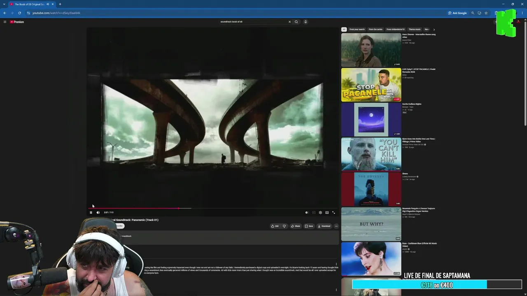Open the install app icon in the address bar
The height and width of the screenshot is (296, 527).
[x=479, y=13]
